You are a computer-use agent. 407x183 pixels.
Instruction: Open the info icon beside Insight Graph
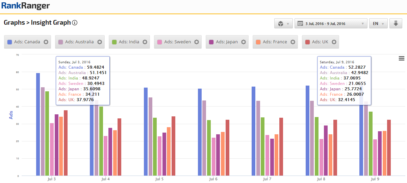75,23
